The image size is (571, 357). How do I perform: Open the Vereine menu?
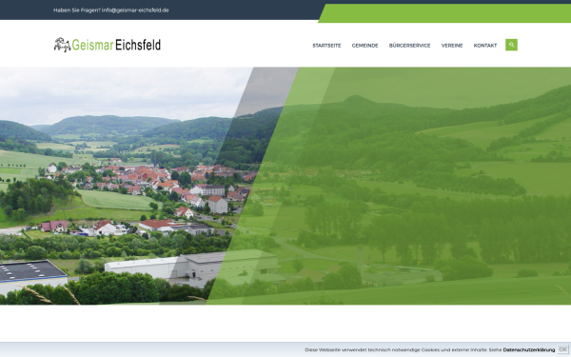pos(452,46)
